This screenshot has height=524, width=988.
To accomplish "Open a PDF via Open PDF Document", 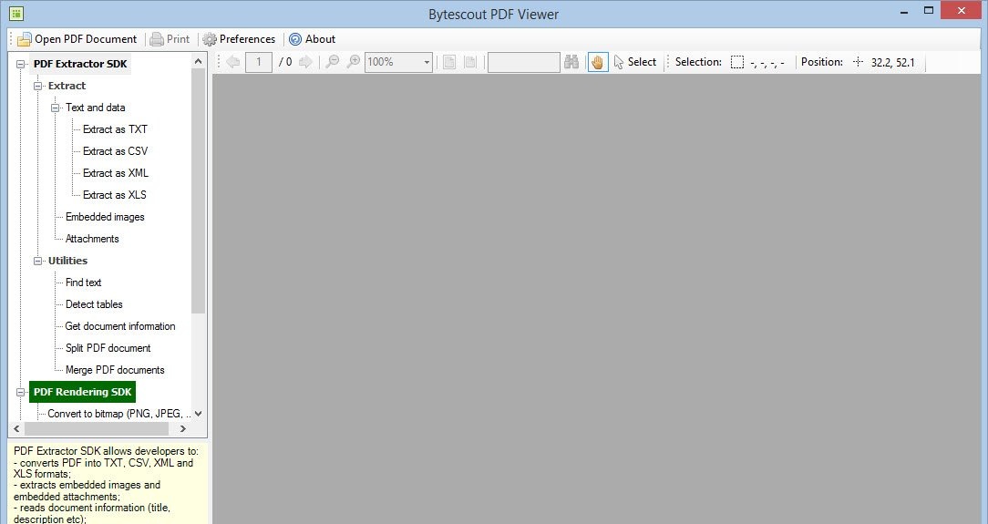I will point(77,39).
